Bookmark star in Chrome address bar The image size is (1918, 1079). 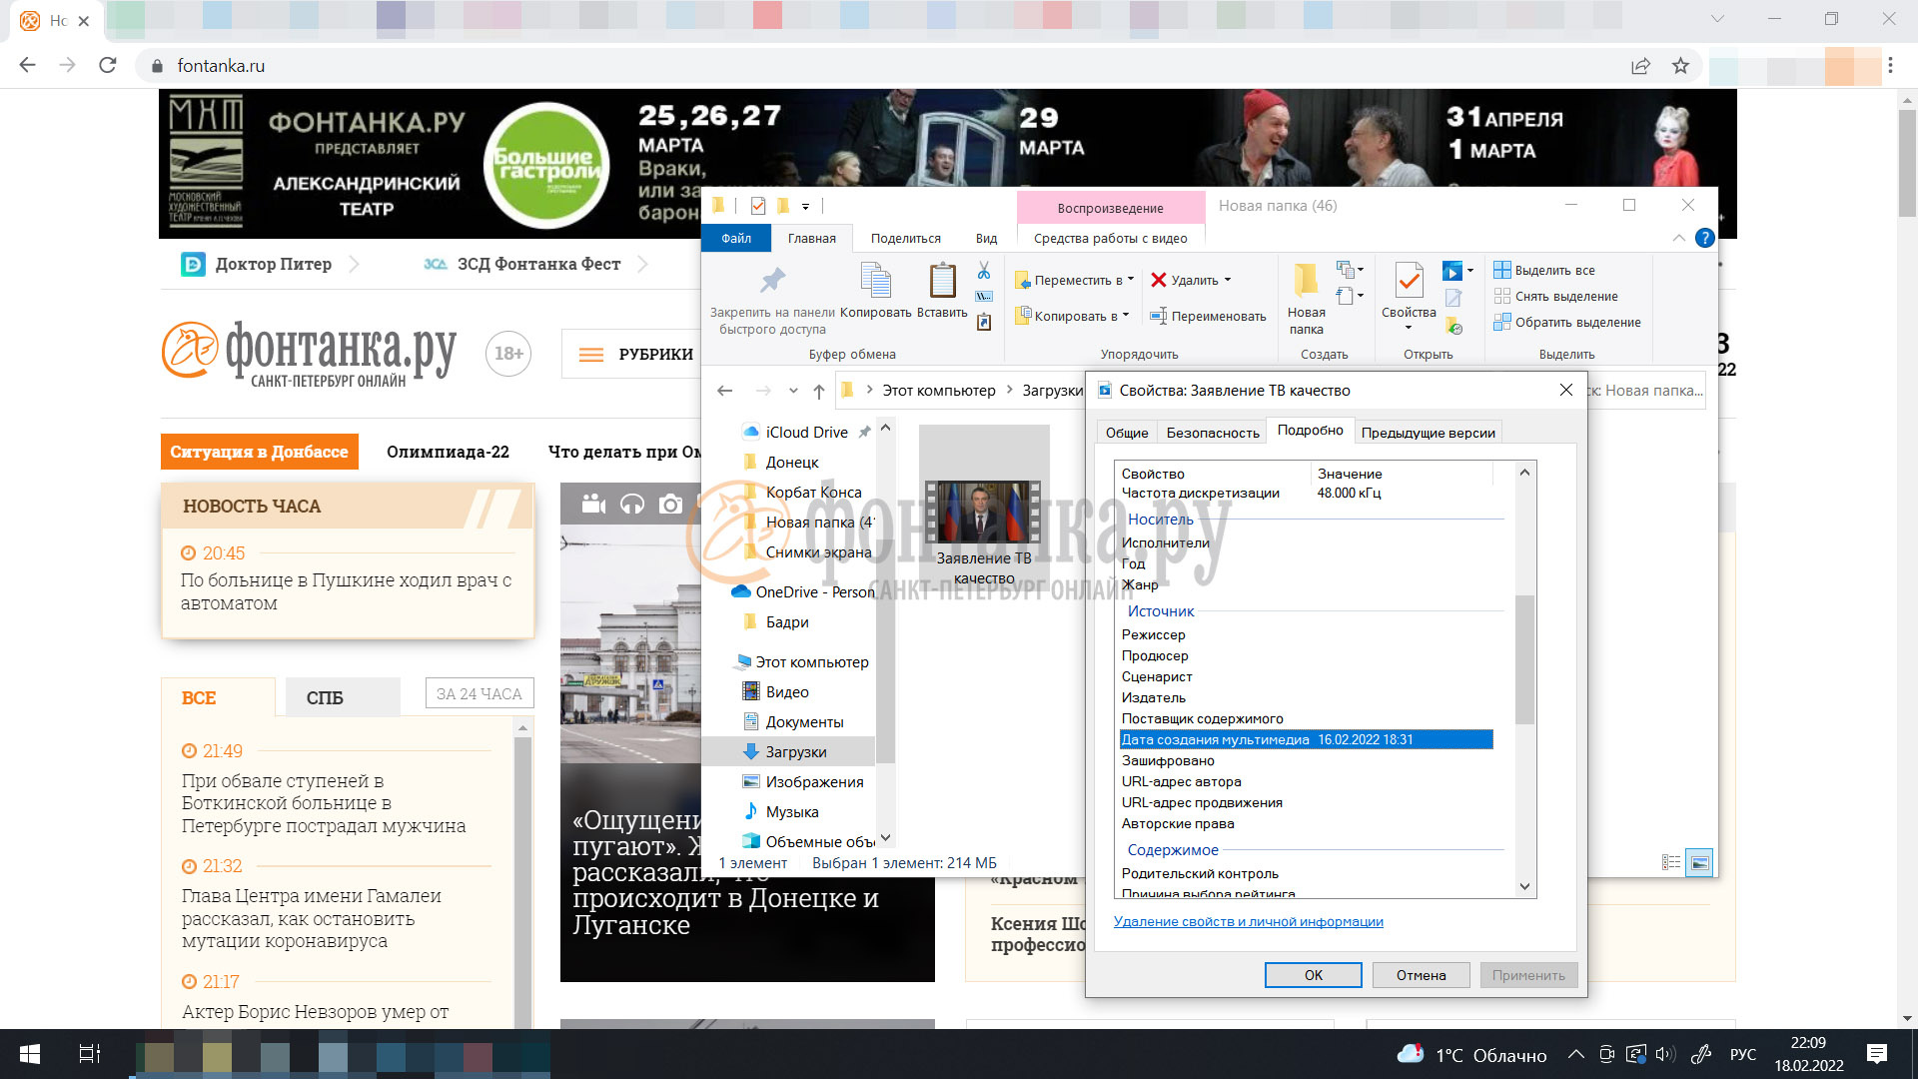click(1680, 65)
